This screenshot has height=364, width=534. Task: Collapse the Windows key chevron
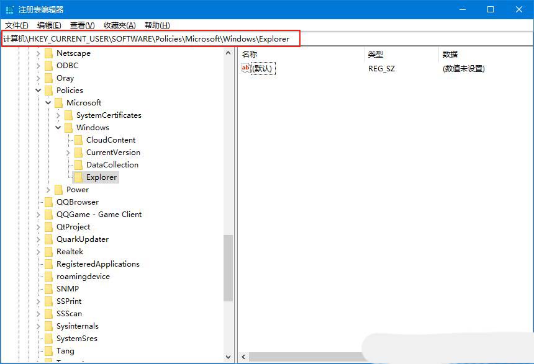tap(58, 127)
